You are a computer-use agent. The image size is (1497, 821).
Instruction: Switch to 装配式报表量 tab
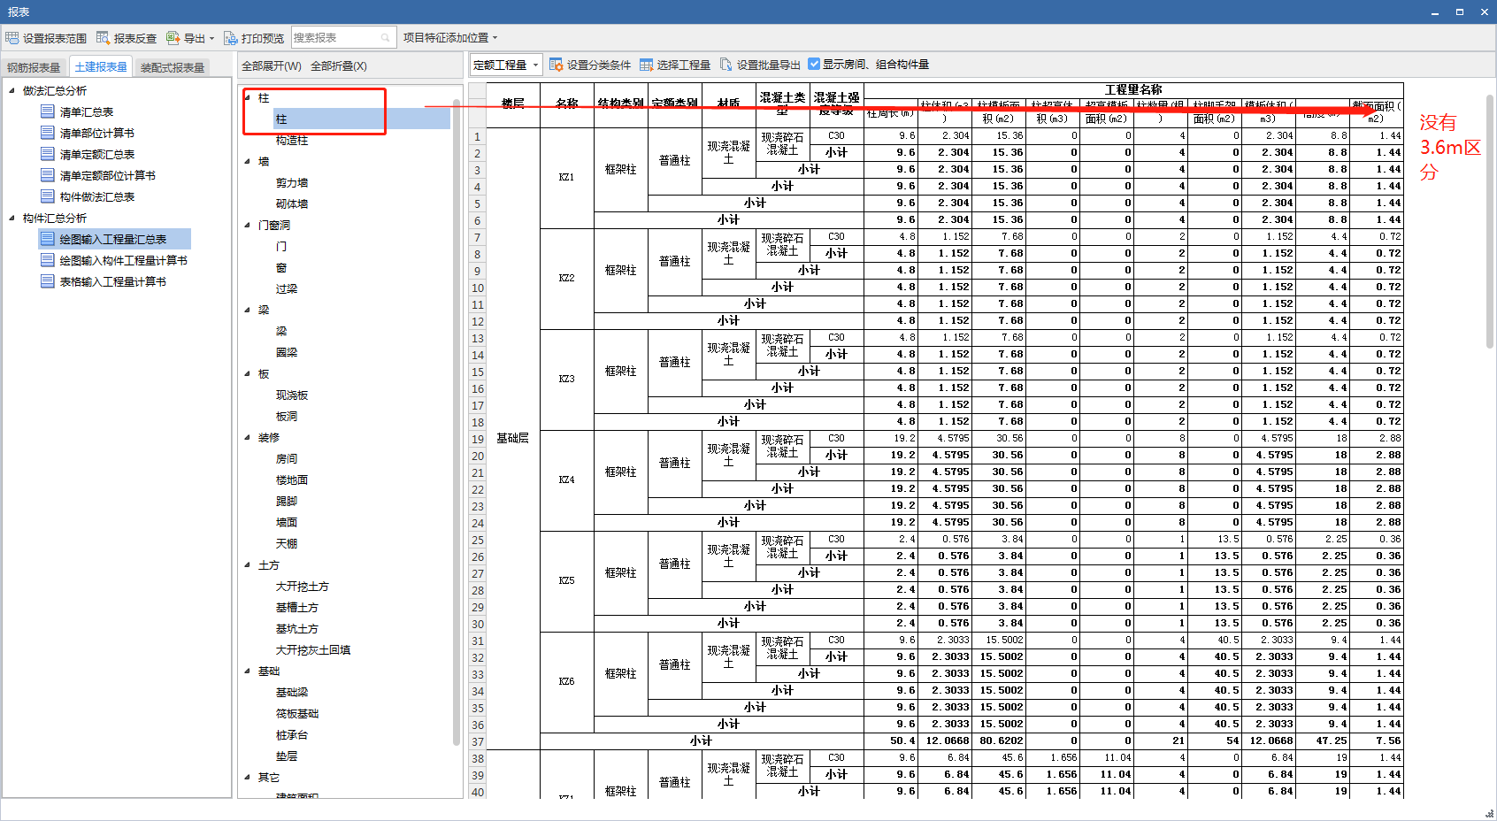click(173, 67)
